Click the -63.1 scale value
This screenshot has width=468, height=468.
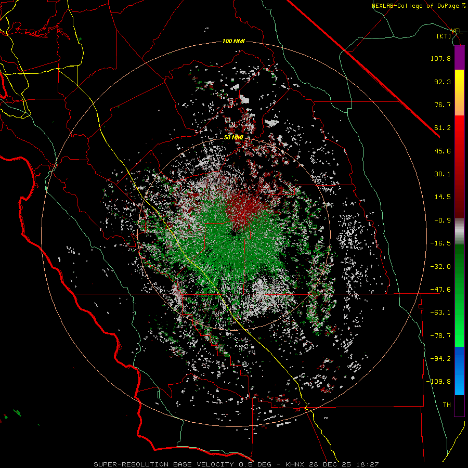coord(440,313)
